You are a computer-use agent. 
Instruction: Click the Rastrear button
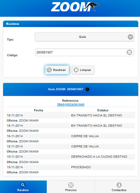click(57, 70)
